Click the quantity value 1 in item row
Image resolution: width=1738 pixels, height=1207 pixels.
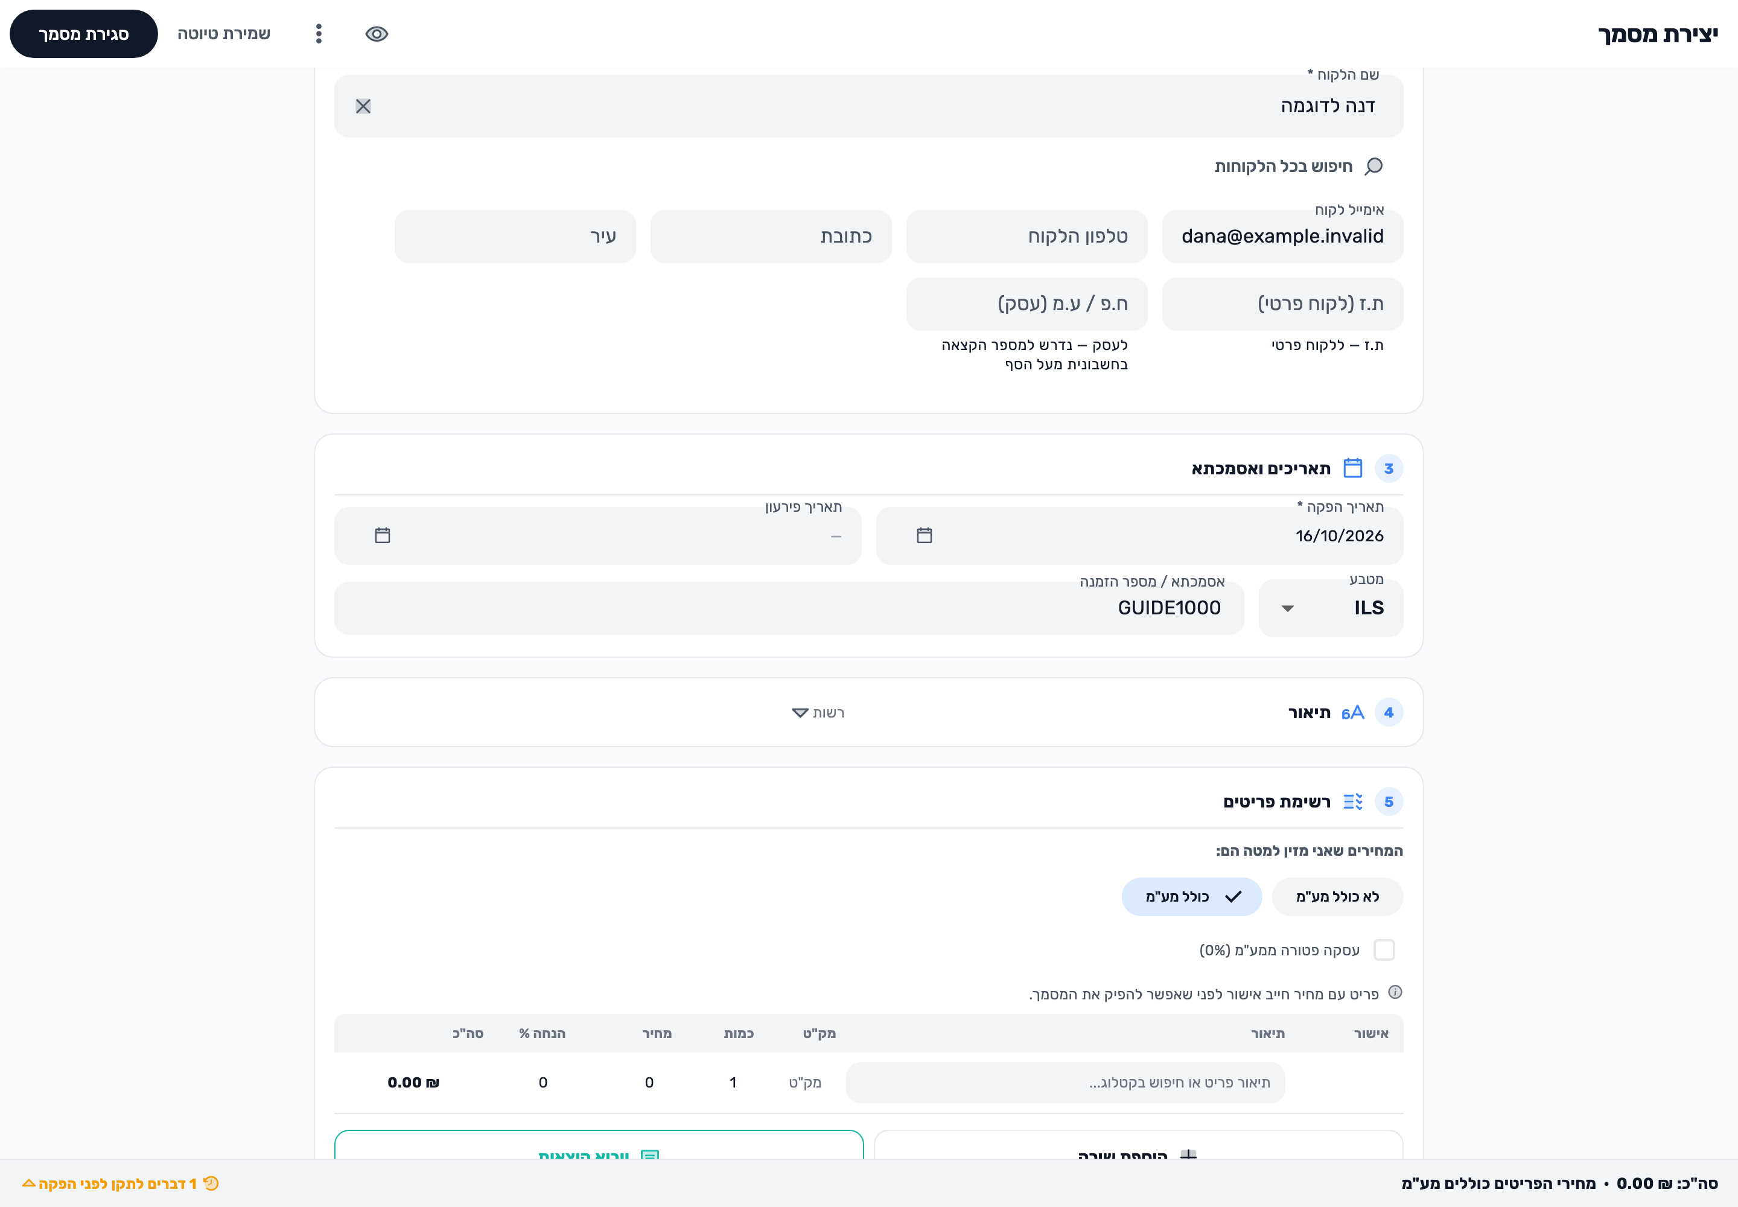733,1082
